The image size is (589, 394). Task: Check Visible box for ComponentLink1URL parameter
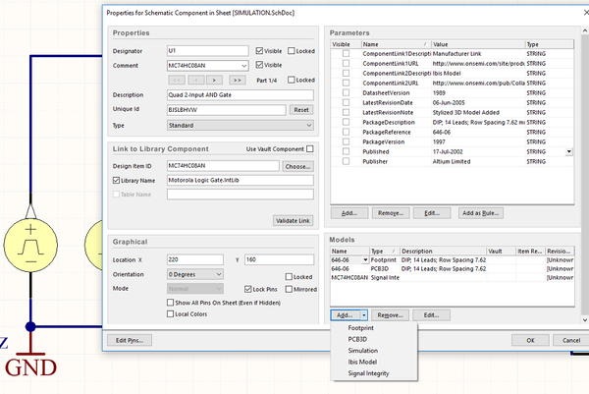point(346,64)
